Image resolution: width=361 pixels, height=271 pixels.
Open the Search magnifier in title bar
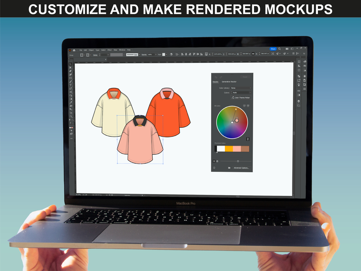click(x=279, y=49)
